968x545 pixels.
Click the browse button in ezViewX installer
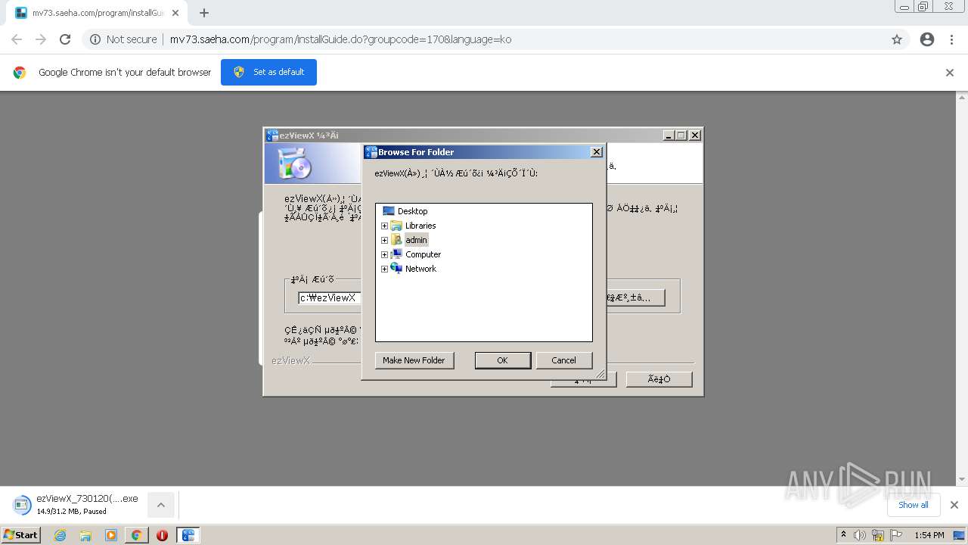[634, 297]
